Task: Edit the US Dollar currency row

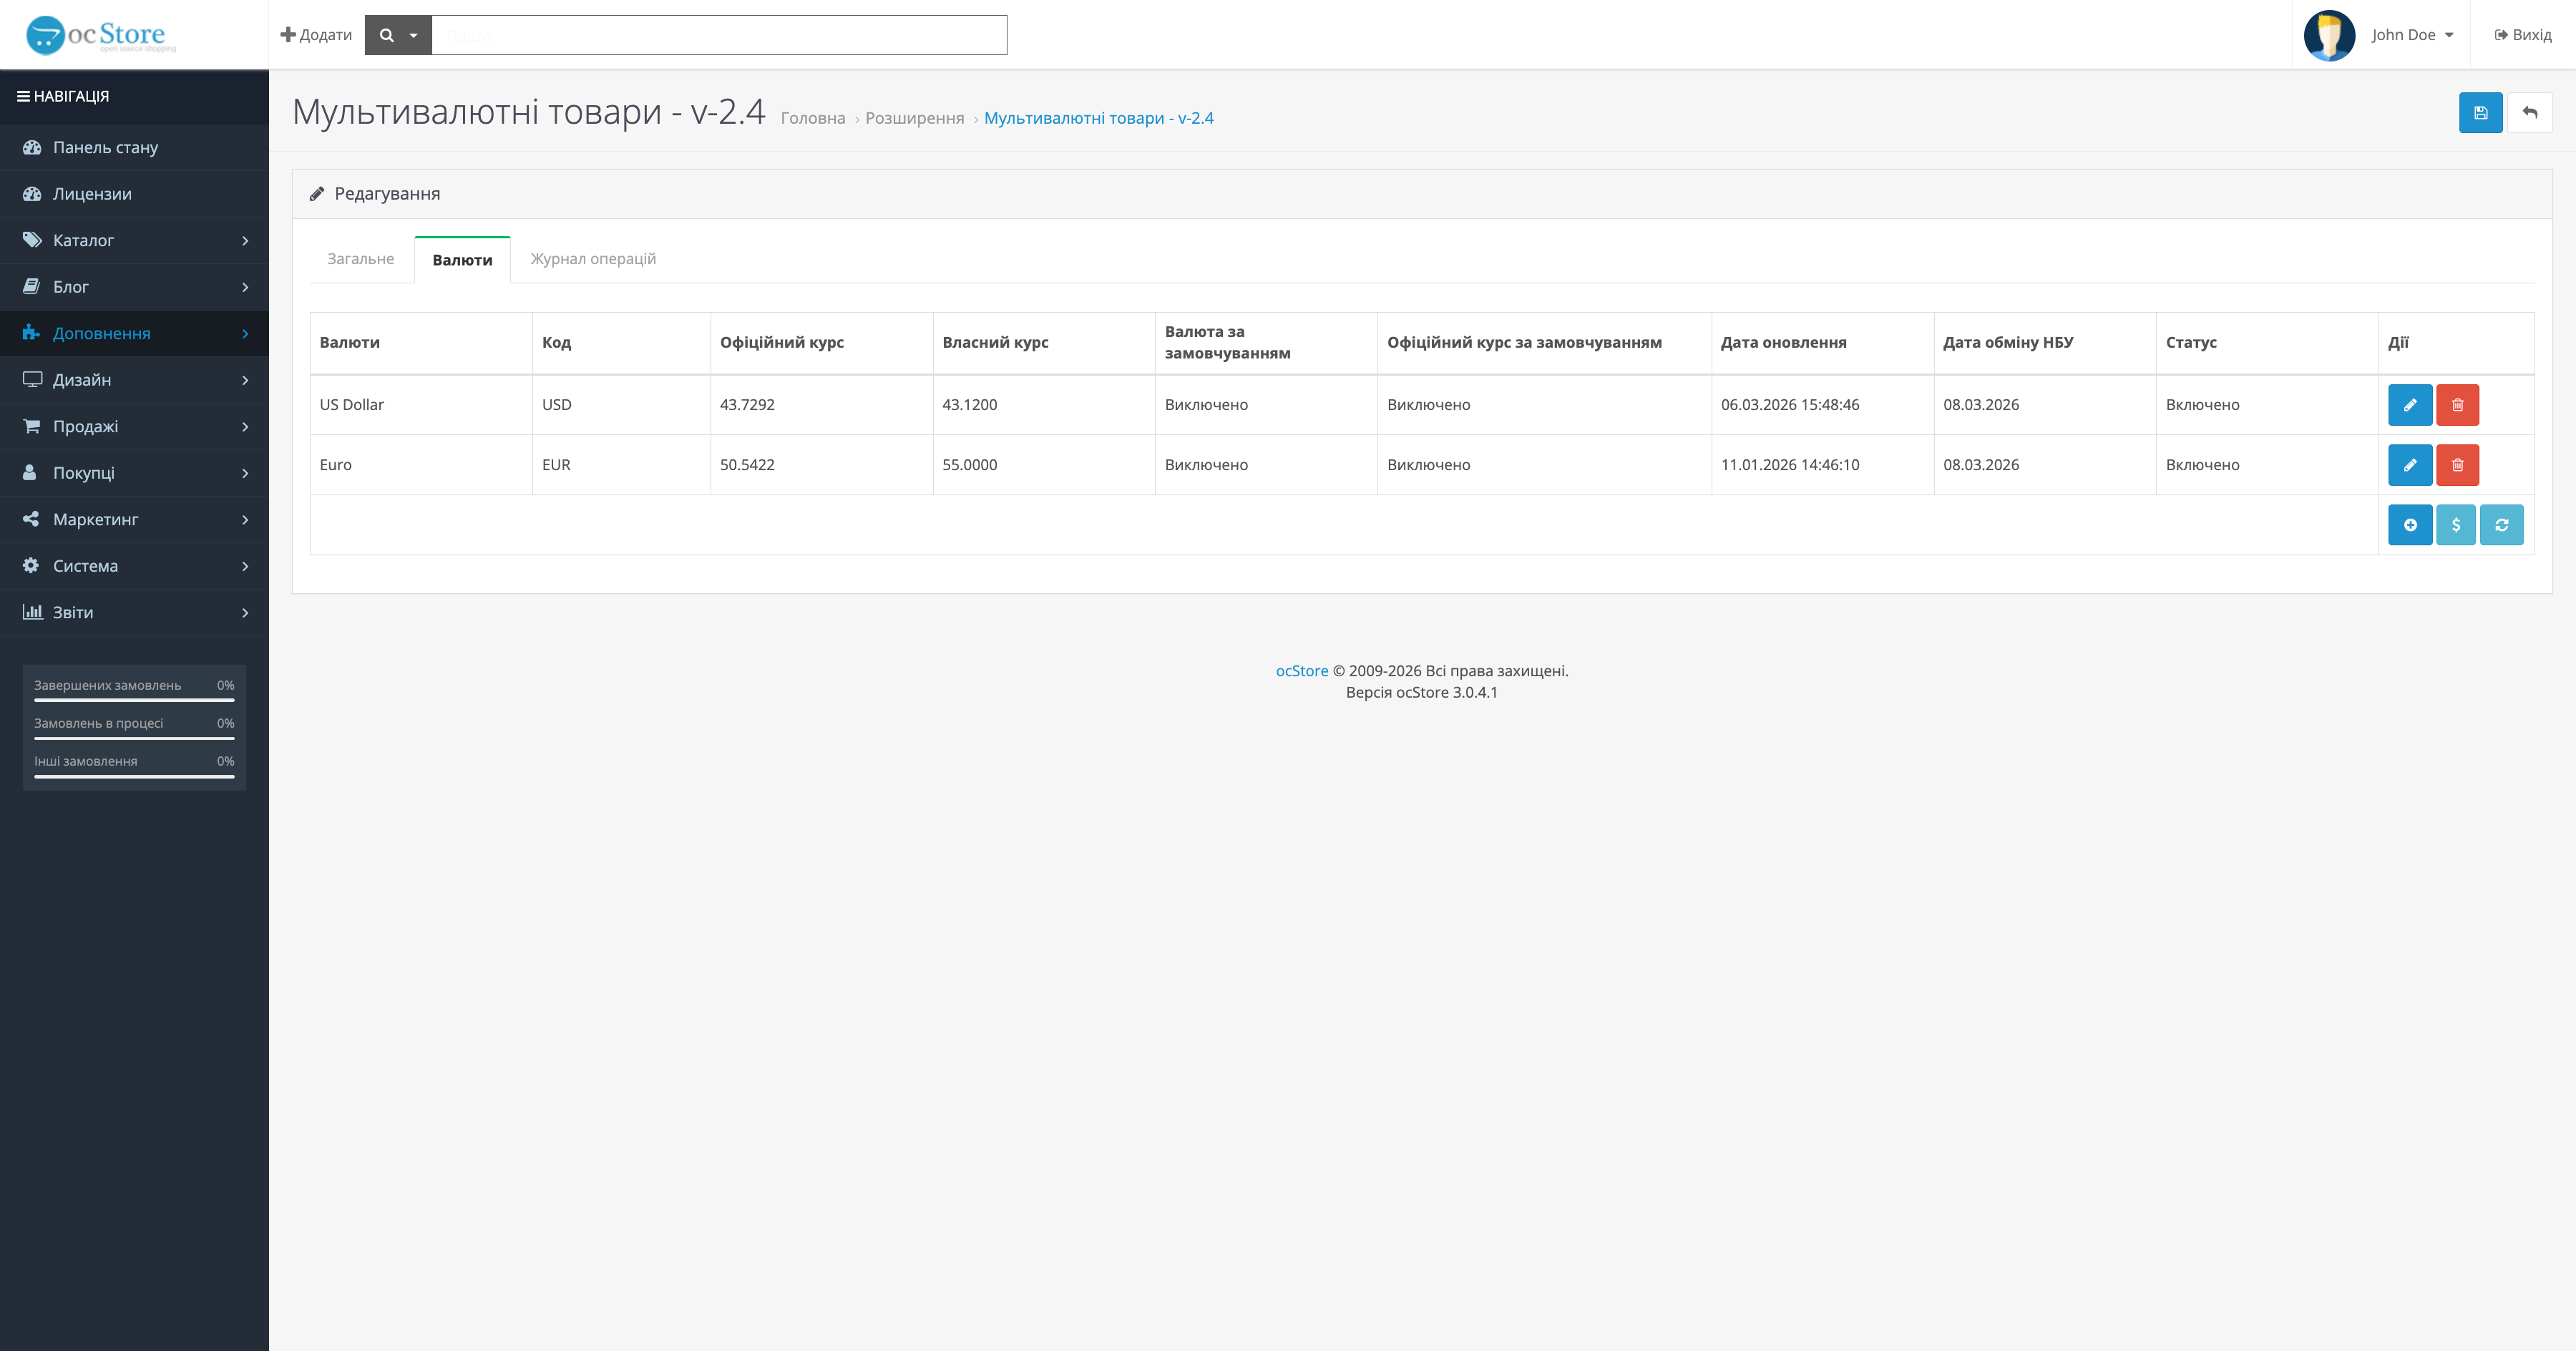Action: click(2409, 405)
